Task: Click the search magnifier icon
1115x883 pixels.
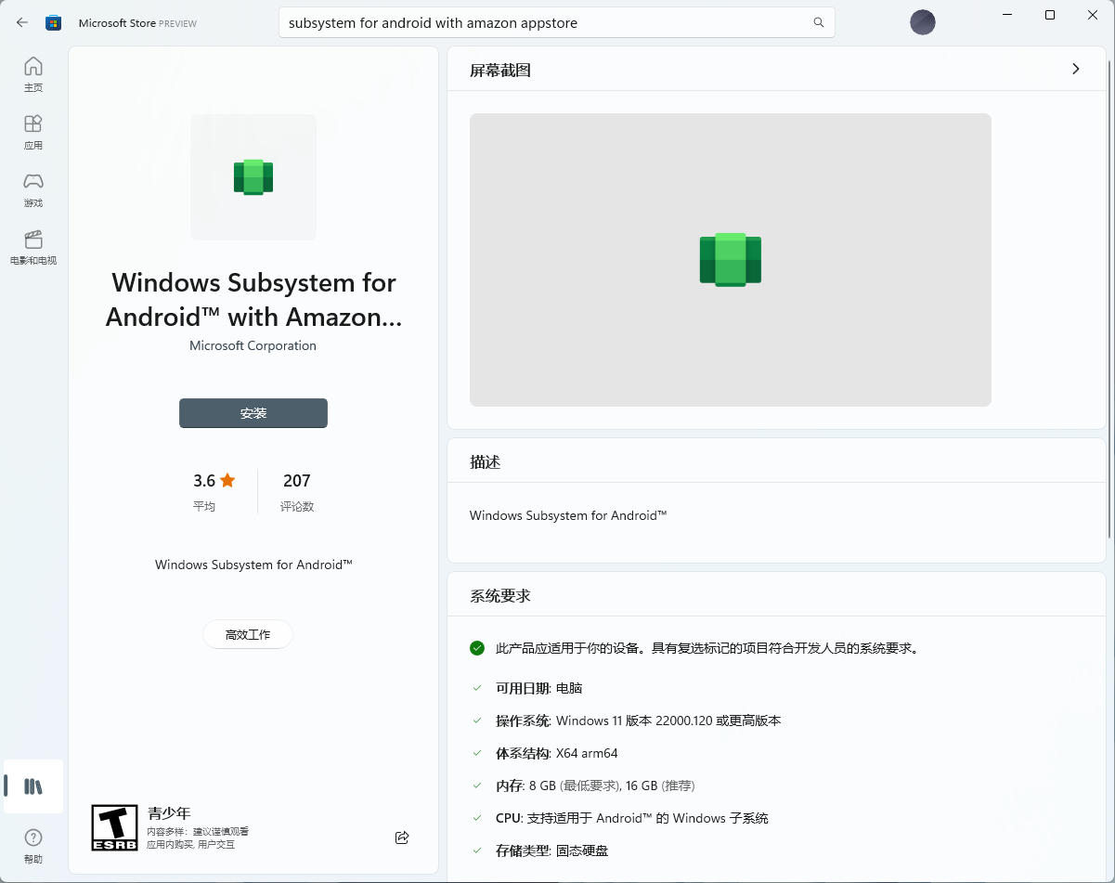Action: click(818, 22)
